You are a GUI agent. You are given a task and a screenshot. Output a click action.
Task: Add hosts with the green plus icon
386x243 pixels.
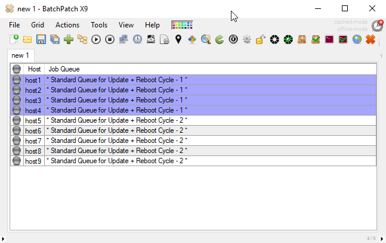point(69,39)
